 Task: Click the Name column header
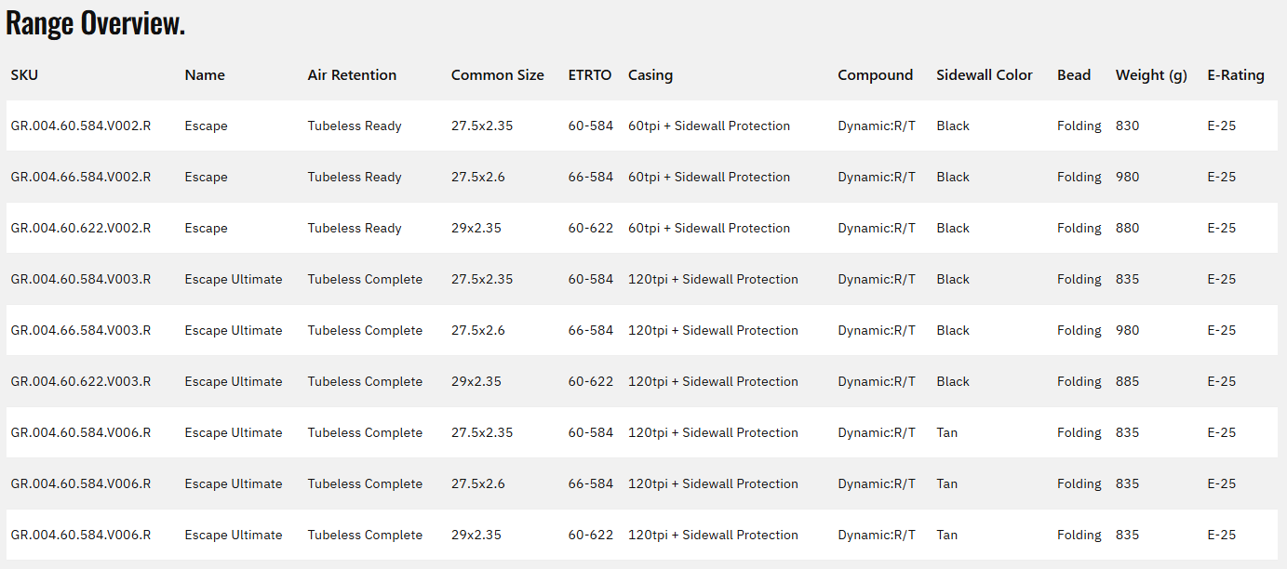(x=205, y=75)
